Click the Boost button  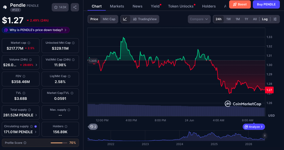pos(240,4)
